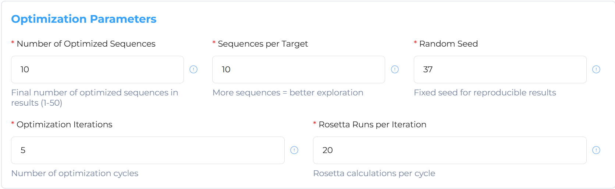Click the Optimization Parameters heading
Screen dimensions: 615x189
84,19
